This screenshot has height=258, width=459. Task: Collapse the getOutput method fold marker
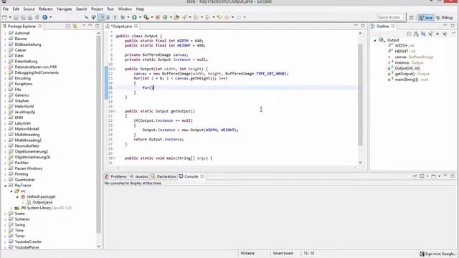pos(114,111)
